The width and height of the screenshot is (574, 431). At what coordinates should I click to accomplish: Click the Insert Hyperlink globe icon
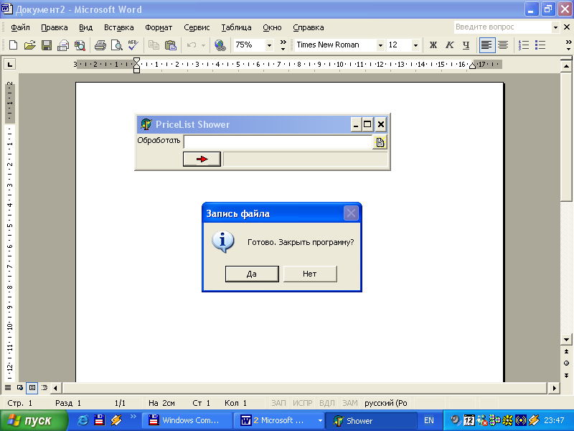click(x=220, y=45)
